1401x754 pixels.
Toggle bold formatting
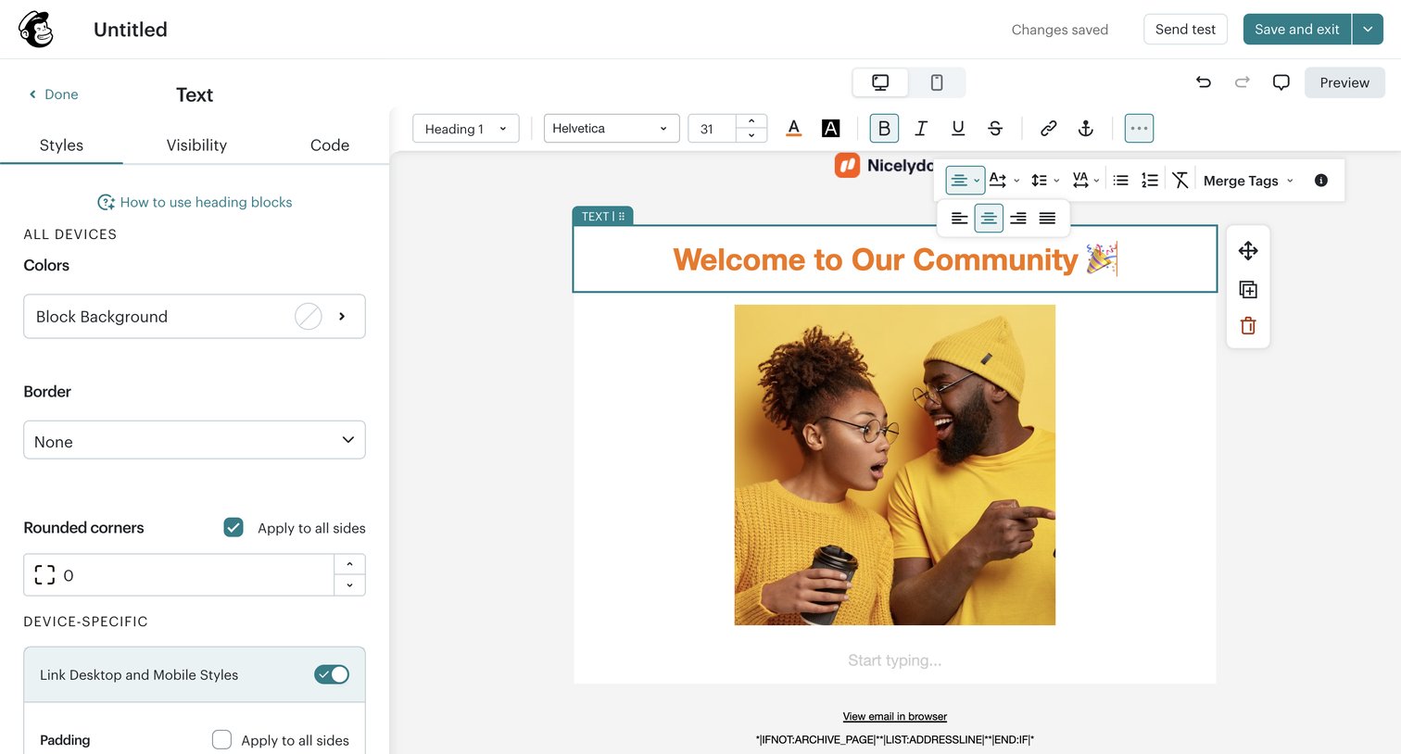coord(884,129)
